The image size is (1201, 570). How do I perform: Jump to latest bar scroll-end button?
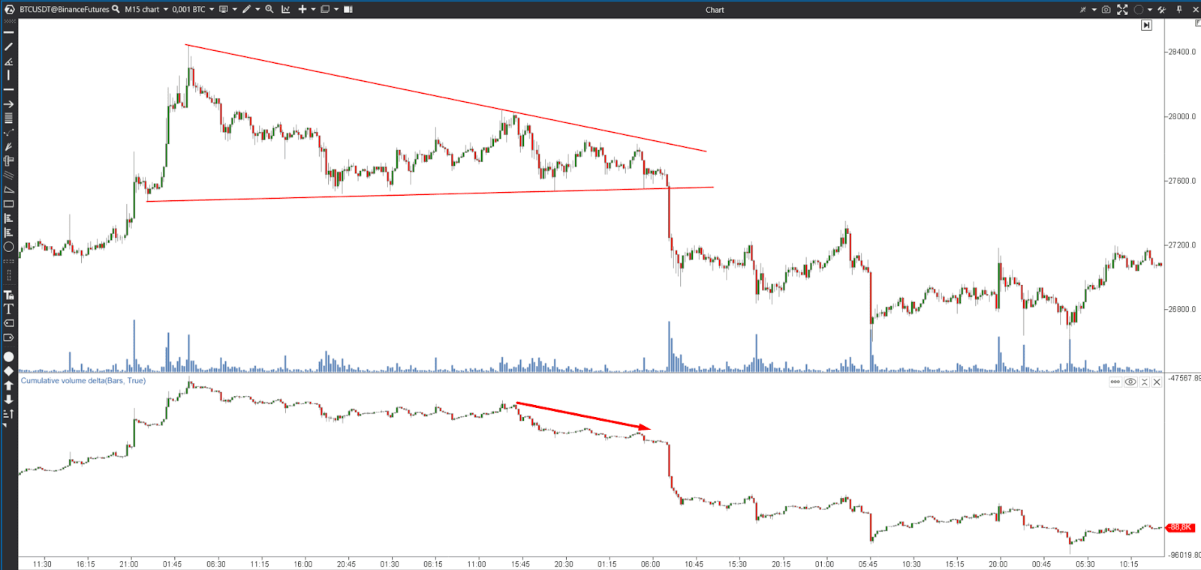pos(1146,25)
